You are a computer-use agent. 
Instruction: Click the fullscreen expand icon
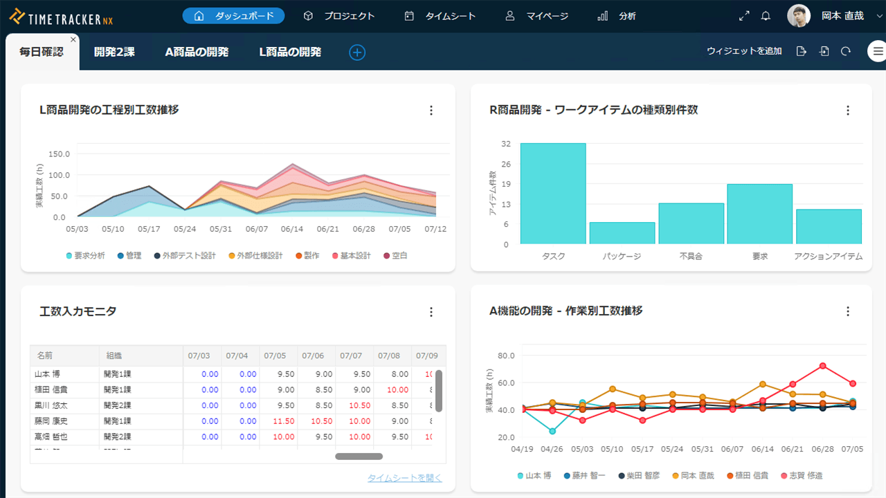click(x=744, y=16)
